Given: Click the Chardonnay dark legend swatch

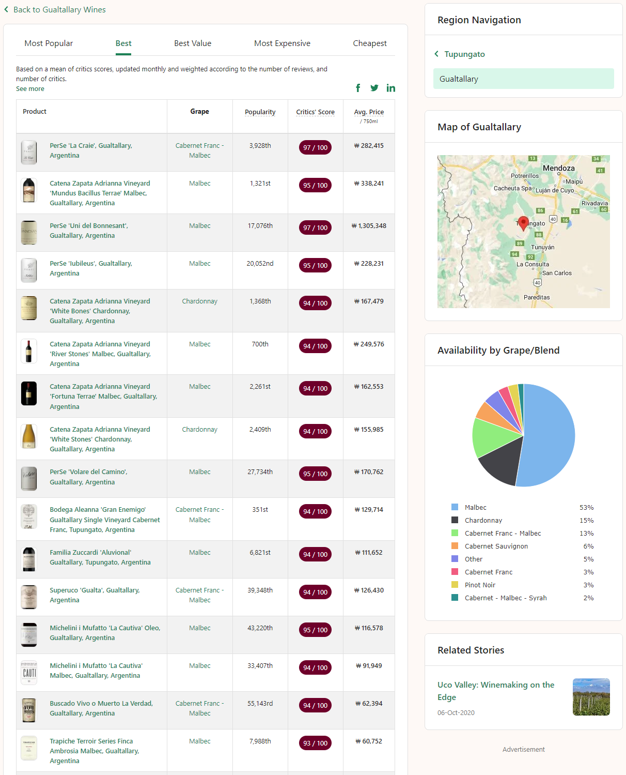Looking at the screenshot, I should (x=455, y=520).
